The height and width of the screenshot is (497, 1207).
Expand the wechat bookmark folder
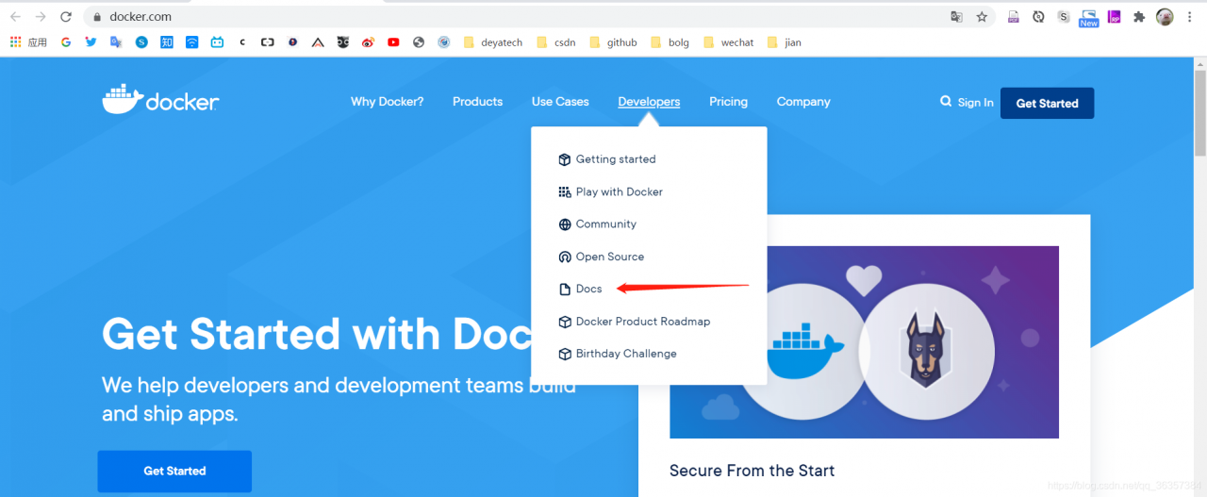tap(729, 42)
